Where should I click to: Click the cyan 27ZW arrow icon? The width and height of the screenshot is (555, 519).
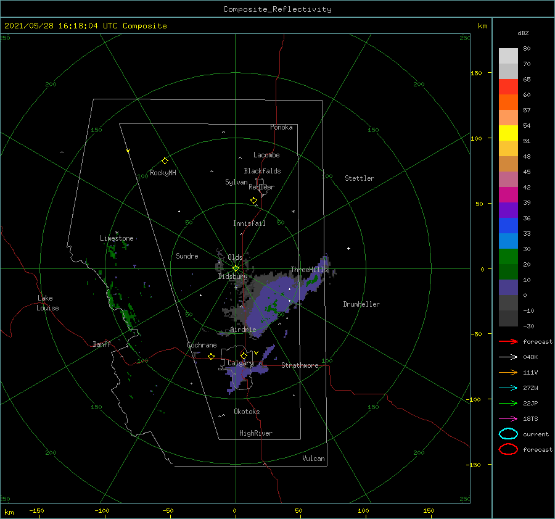[508, 388]
